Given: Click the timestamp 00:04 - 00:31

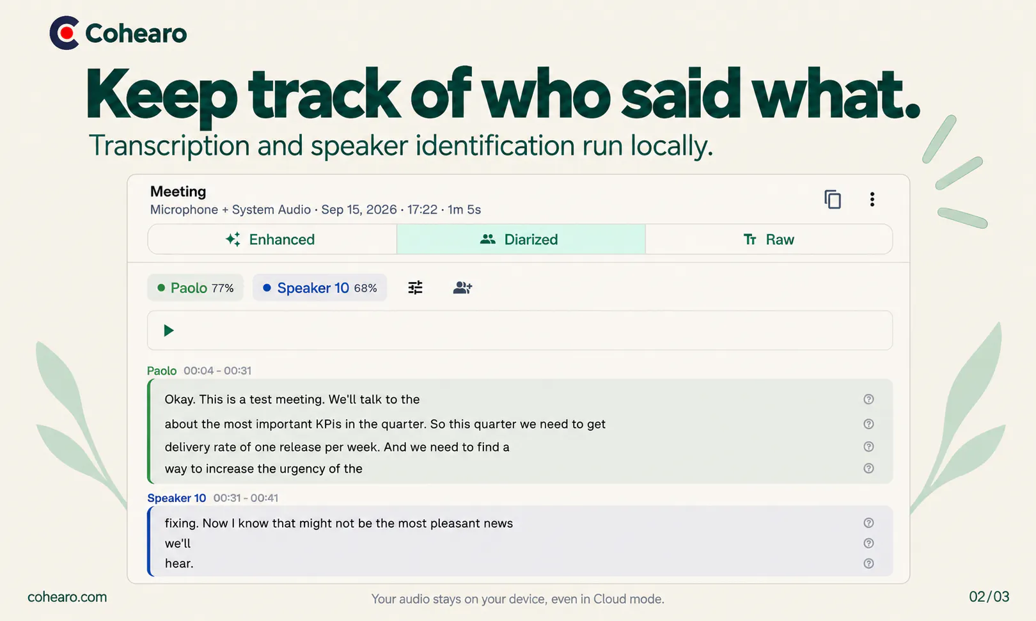Looking at the screenshot, I should [217, 371].
